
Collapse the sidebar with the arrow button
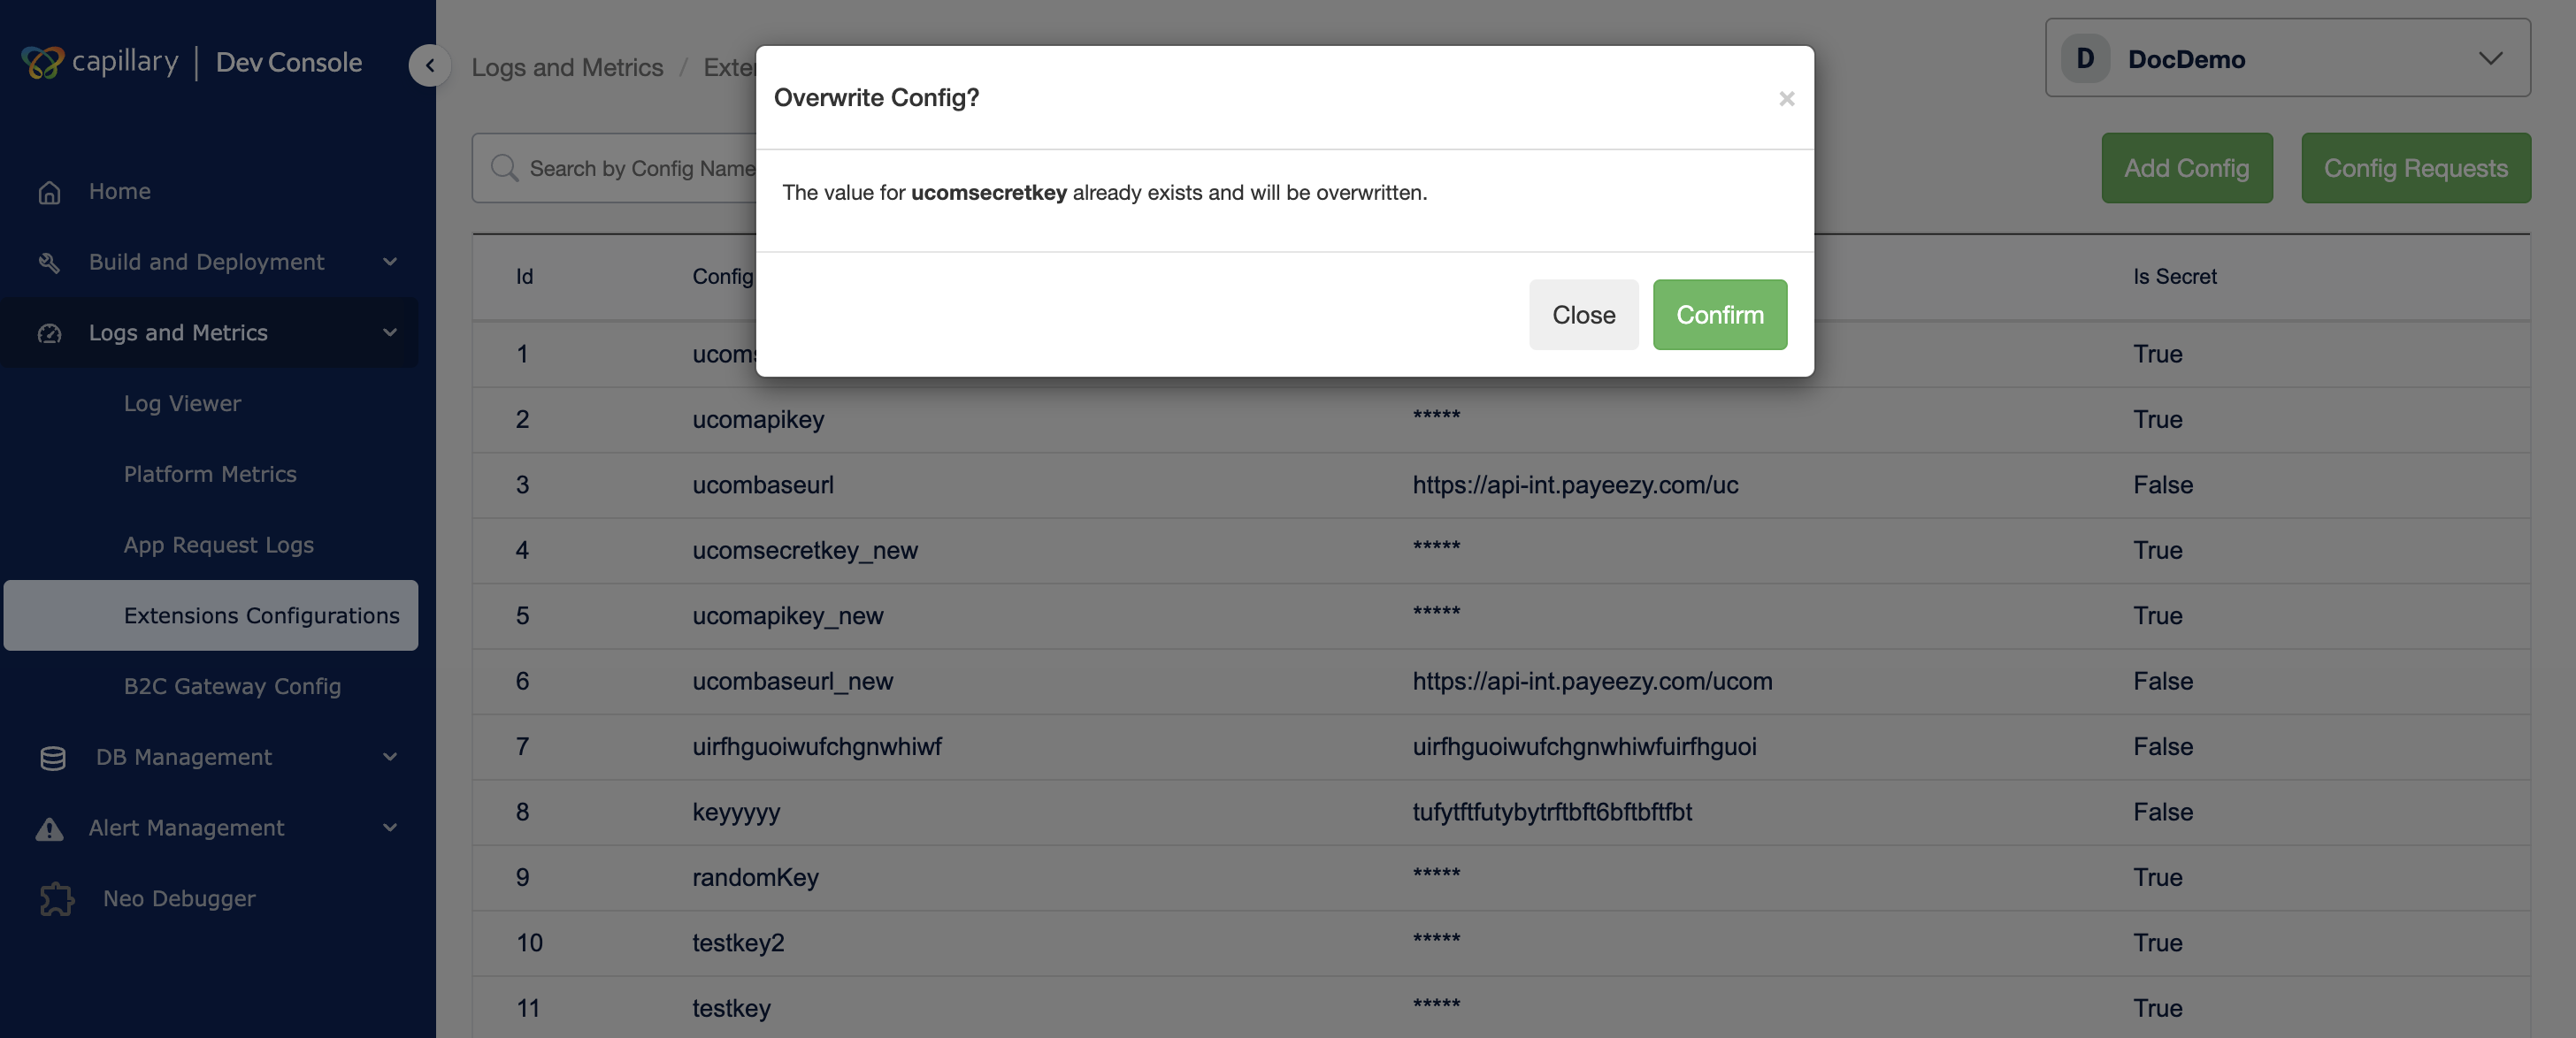pos(429,66)
